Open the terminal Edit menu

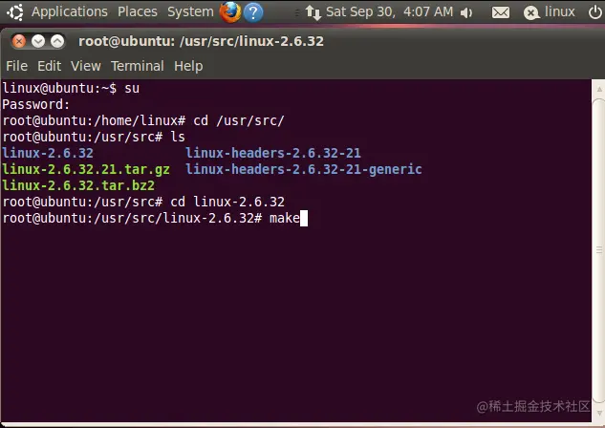point(49,66)
